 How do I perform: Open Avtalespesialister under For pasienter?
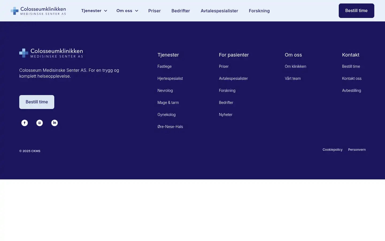pyautogui.click(x=233, y=78)
